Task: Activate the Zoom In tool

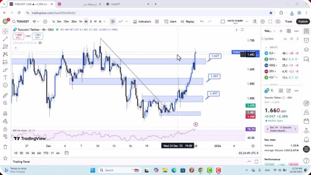Action: click(5, 103)
